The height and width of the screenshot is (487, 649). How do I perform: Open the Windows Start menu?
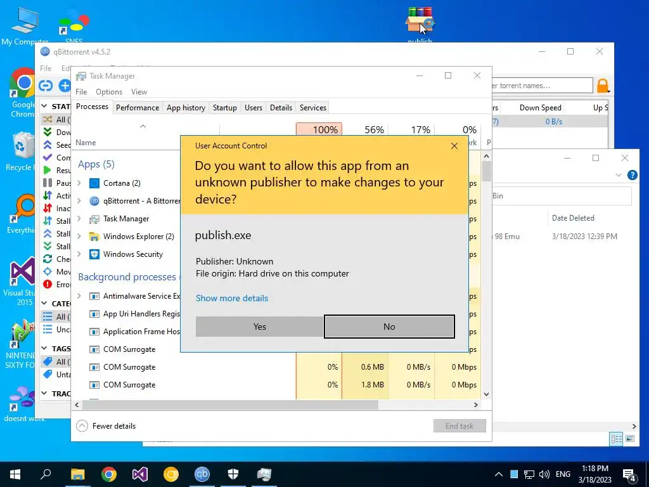(15, 474)
